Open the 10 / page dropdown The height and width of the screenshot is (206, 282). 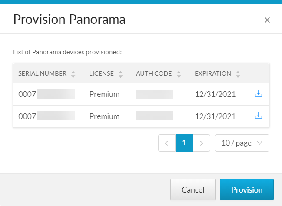tap(242, 143)
